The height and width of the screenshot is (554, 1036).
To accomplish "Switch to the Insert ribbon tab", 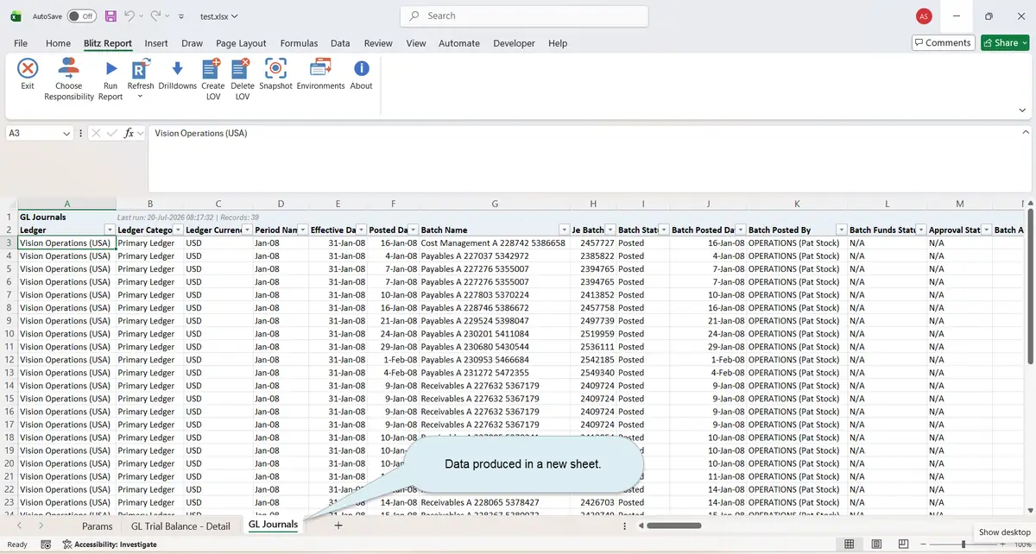I will tap(156, 43).
